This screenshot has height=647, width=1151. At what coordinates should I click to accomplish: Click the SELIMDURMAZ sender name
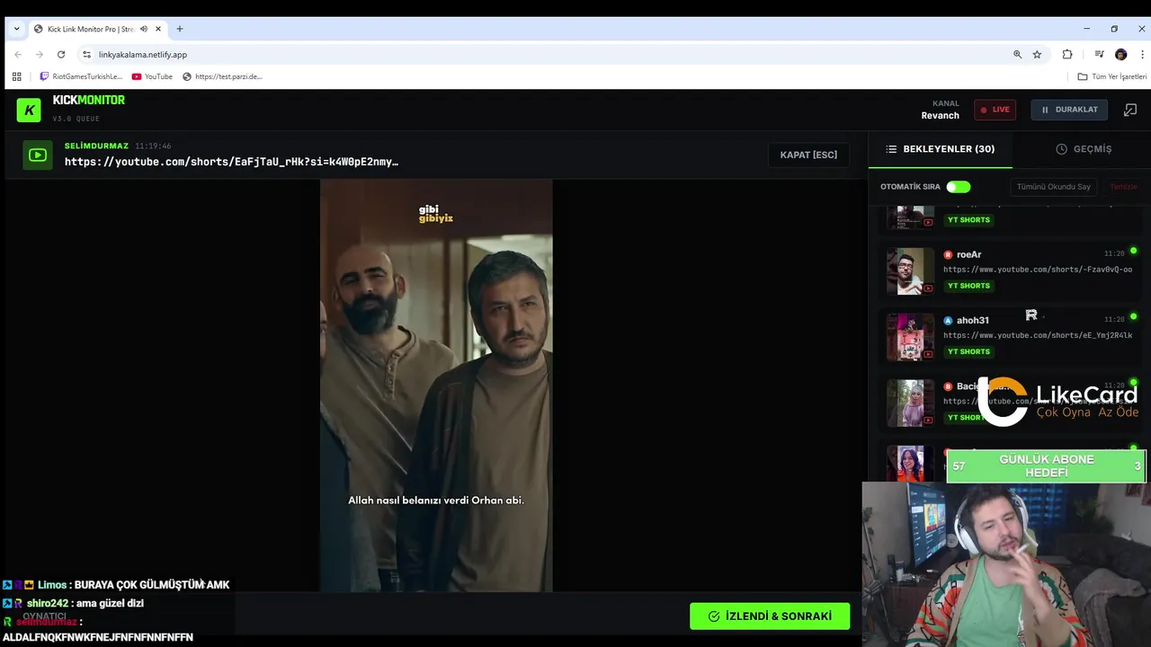pyautogui.click(x=96, y=146)
